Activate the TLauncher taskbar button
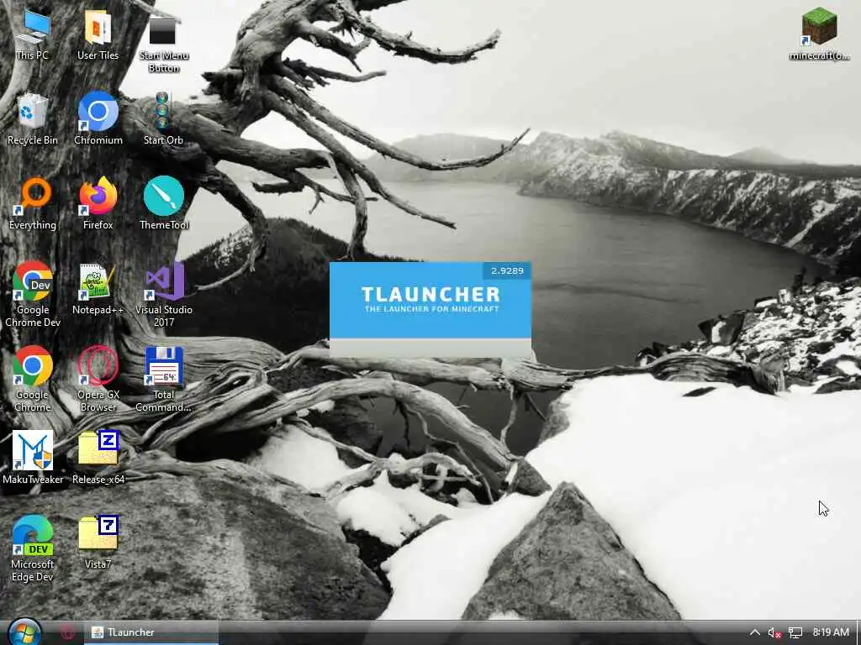 coord(151,632)
